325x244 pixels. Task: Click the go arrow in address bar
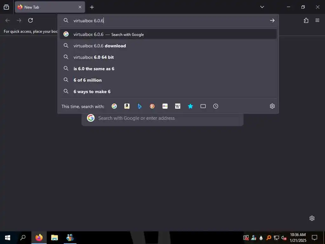[272, 20]
